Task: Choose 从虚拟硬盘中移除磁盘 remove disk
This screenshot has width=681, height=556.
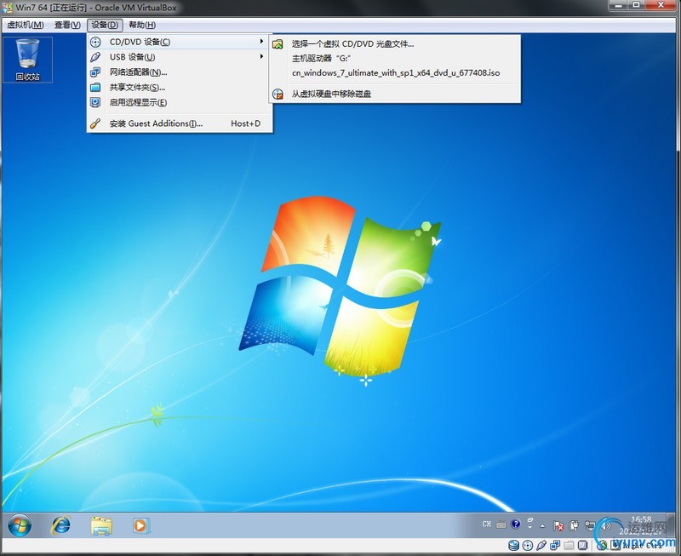Action: pyautogui.click(x=395, y=94)
